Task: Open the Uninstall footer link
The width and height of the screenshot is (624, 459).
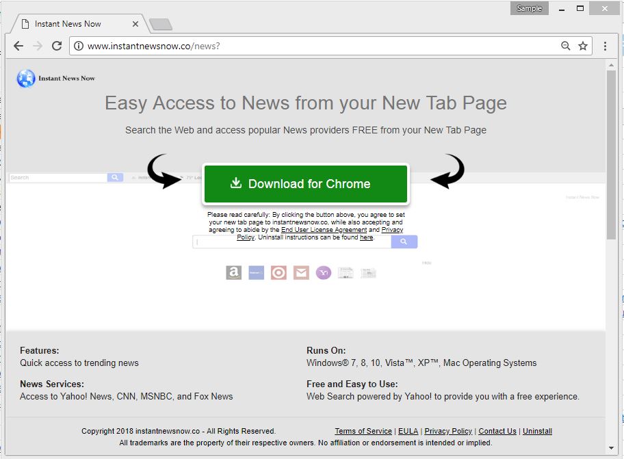Action: 537,431
